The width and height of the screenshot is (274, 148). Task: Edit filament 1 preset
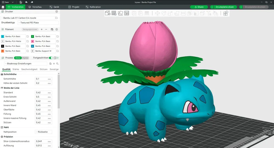pos(28,36)
